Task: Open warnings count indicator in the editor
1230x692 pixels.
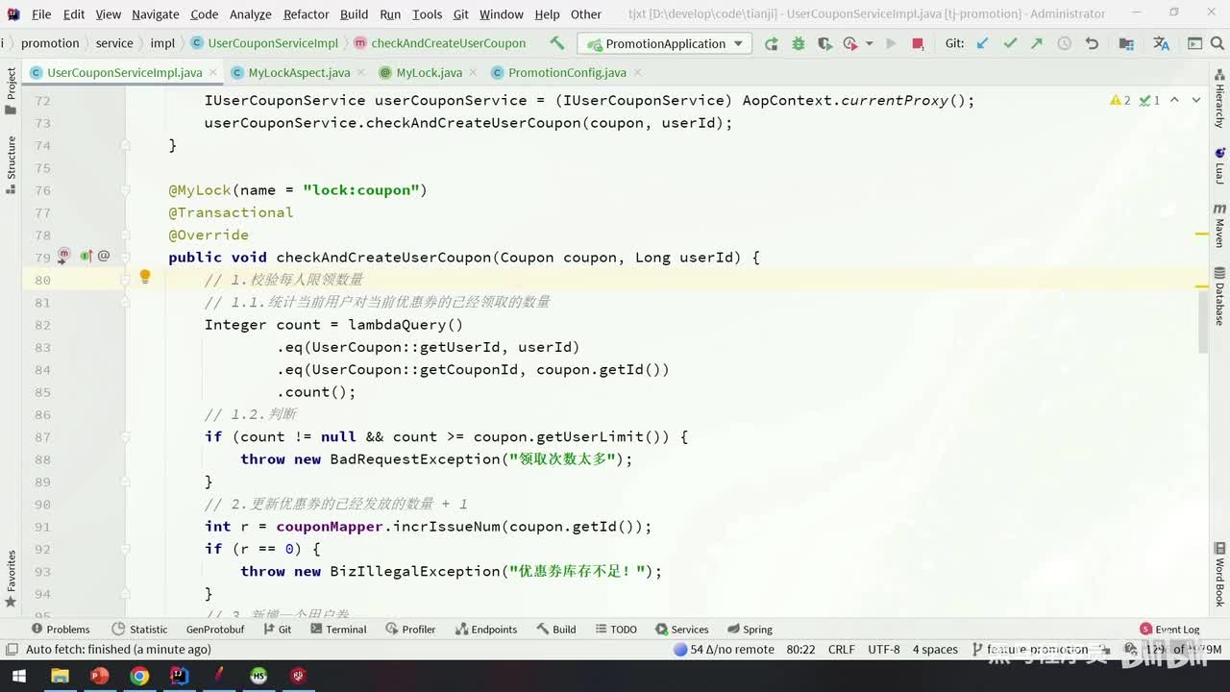Action: coord(1120,100)
